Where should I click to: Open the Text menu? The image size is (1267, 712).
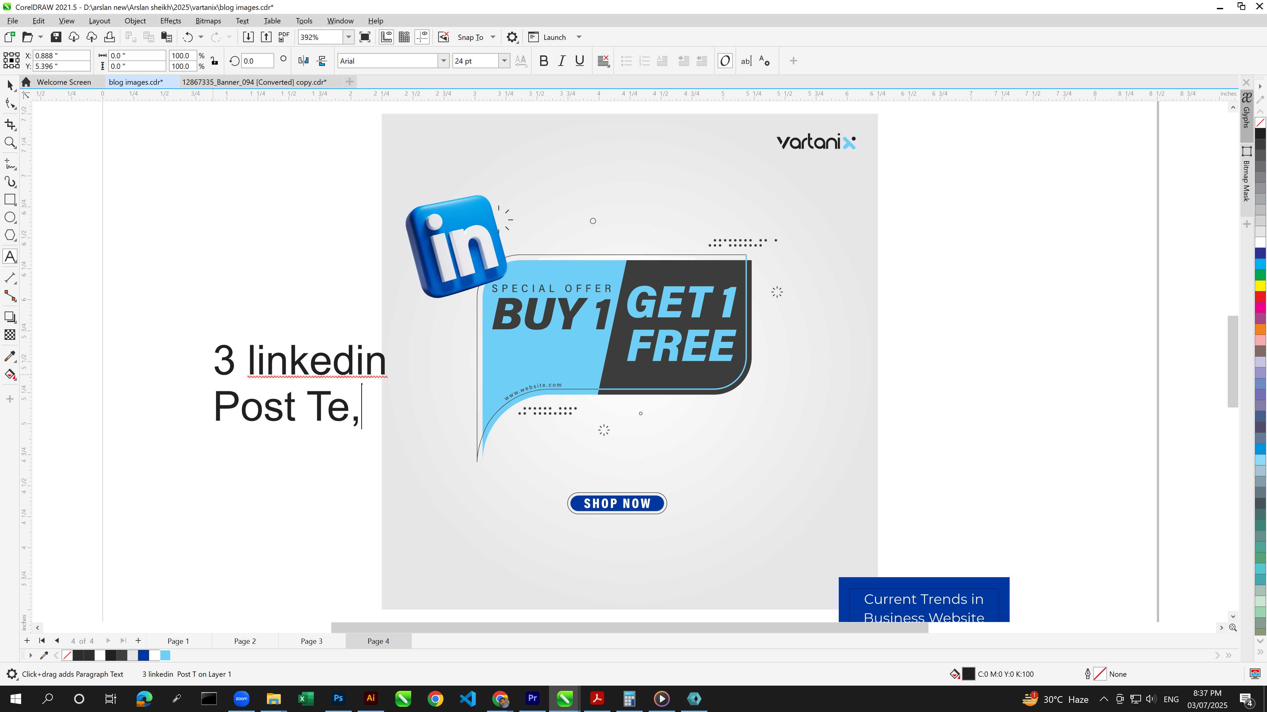coord(242,21)
